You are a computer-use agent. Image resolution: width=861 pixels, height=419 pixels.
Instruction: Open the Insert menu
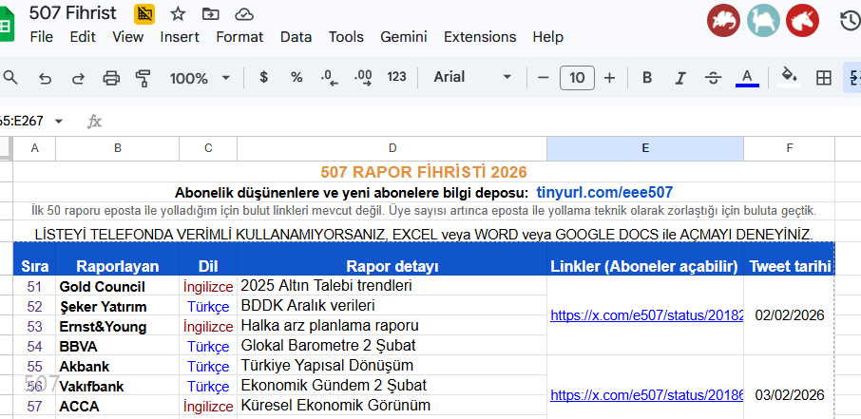pos(180,37)
